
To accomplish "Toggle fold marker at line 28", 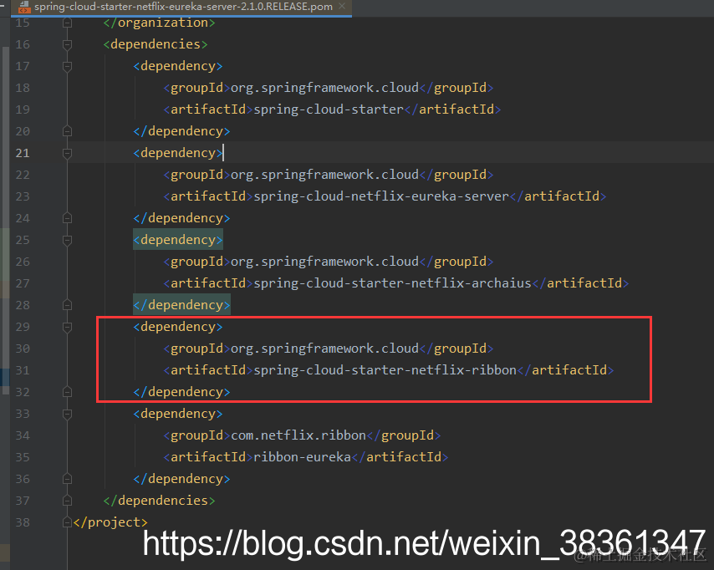I will click(67, 306).
